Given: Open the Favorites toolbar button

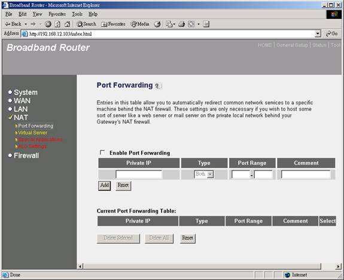Looking at the screenshot, I should tap(113, 24).
